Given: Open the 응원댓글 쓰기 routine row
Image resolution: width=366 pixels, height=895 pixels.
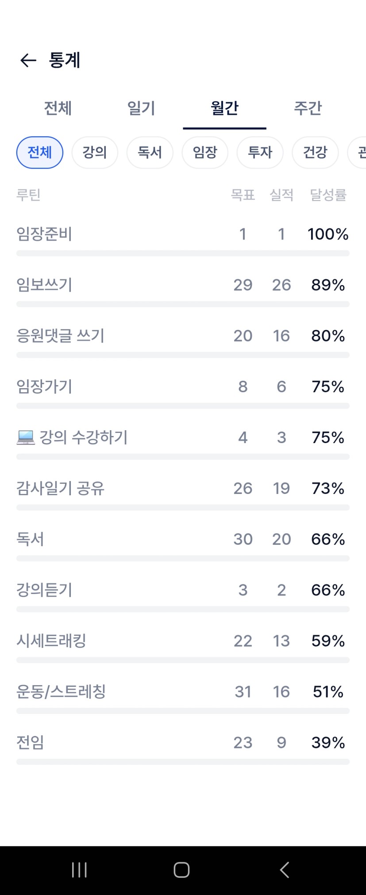Looking at the screenshot, I should [60, 336].
